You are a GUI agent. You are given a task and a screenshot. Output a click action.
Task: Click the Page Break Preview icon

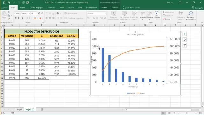pos(175,113)
